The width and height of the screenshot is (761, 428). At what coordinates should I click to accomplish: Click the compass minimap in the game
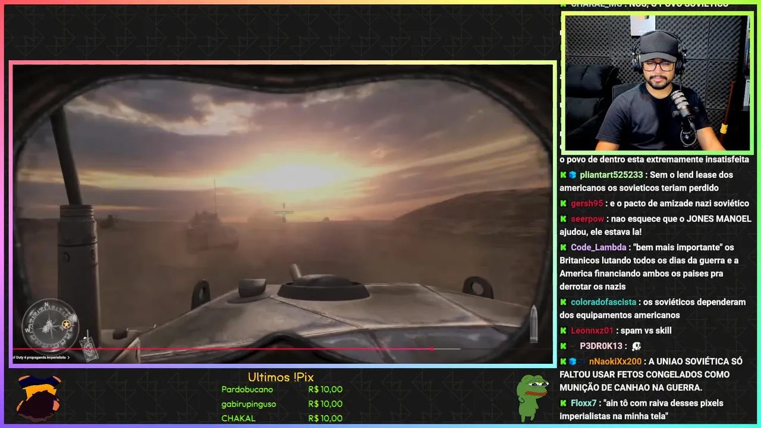50,325
